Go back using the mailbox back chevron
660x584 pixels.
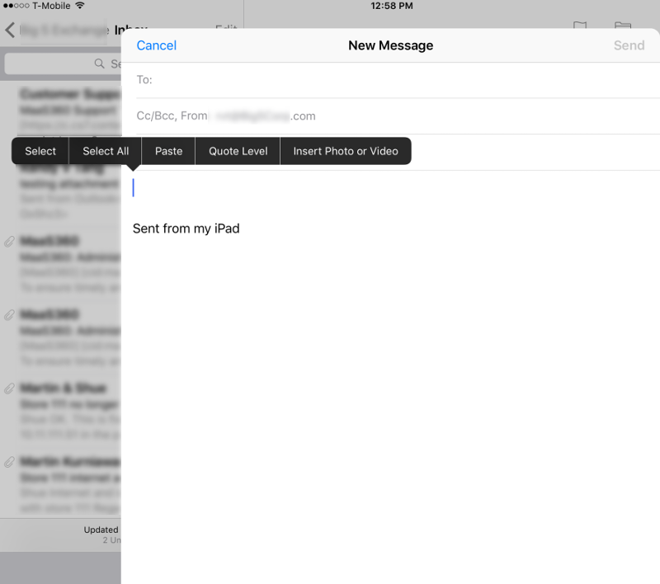click(10, 30)
